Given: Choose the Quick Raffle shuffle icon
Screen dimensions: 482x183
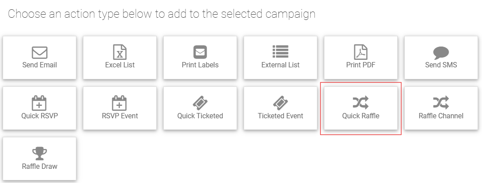Looking at the screenshot, I should coord(360,103).
